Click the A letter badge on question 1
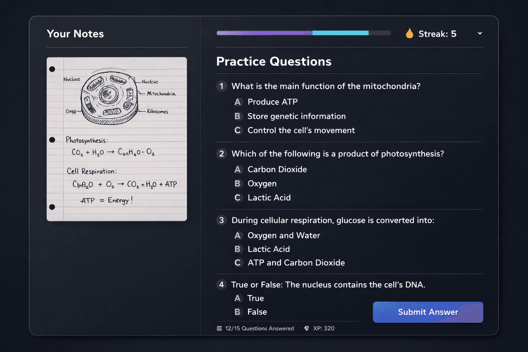Image resolution: width=528 pixels, height=352 pixels. [x=238, y=102]
